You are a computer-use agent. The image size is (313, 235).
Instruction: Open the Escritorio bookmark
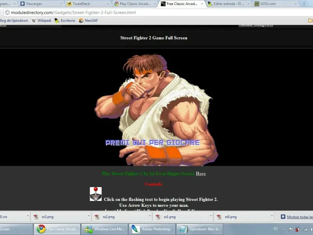pyautogui.click(x=65, y=21)
